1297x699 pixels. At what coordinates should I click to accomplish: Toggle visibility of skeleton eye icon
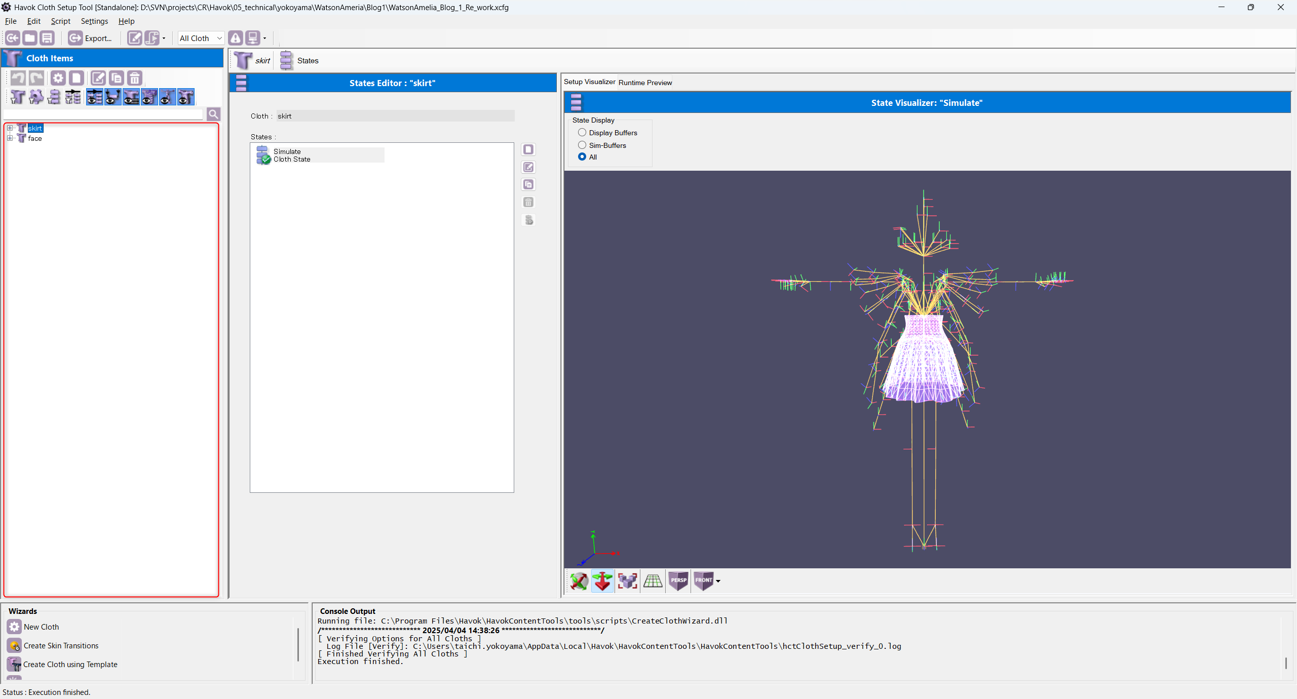click(168, 97)
